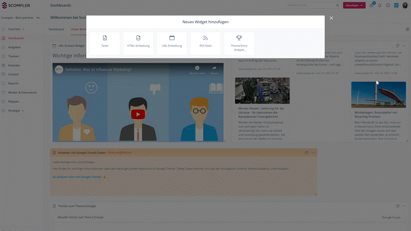
Task: Open the Hinzufügen dropdown button
Action: 354,5
